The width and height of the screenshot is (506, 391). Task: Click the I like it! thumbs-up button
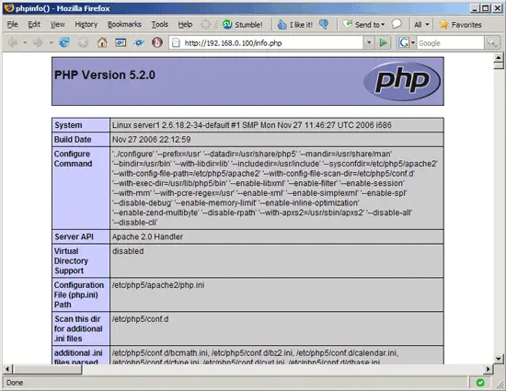(294, 25)
